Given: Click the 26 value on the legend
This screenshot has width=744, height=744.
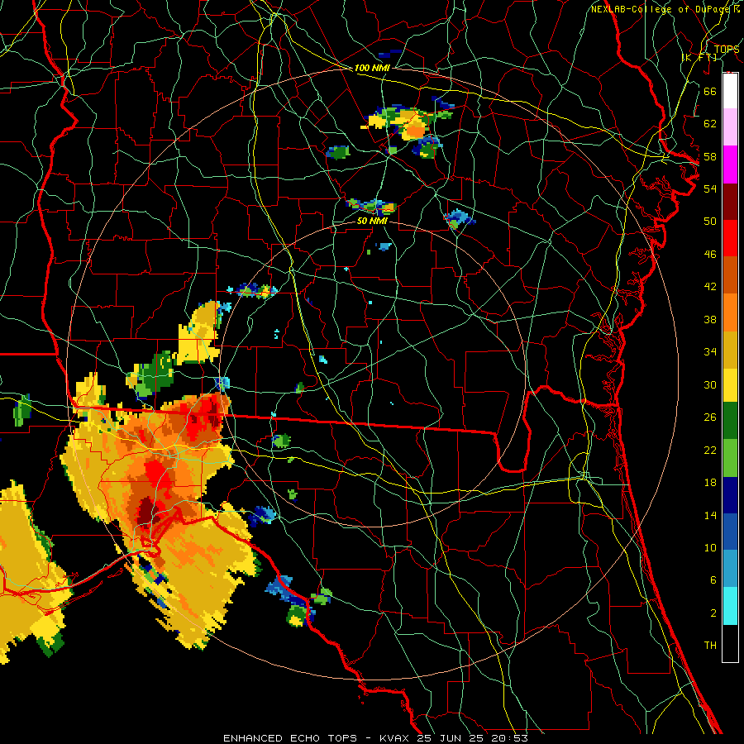Looking at the screenshot, I should [710, 417].
